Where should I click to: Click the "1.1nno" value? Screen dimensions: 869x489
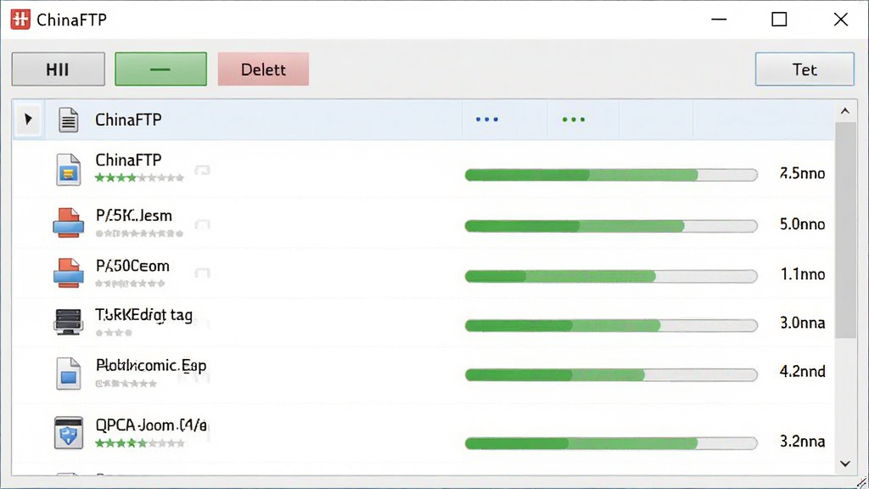(803, 274)
